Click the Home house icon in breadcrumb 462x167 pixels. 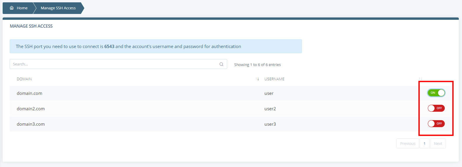pos(12,8)
